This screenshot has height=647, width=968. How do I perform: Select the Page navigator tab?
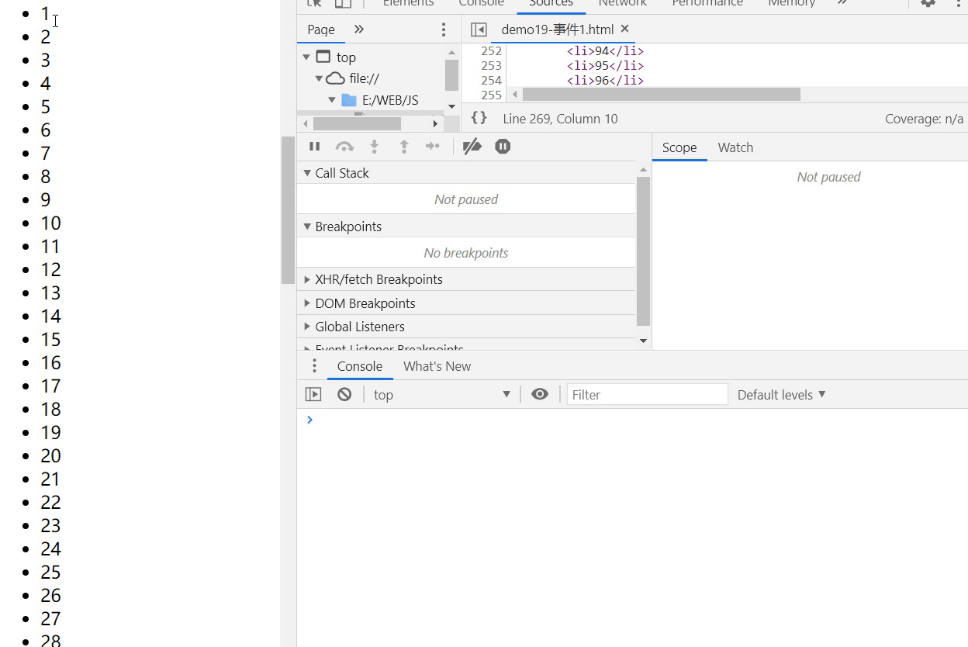click(x=321, y=29)
